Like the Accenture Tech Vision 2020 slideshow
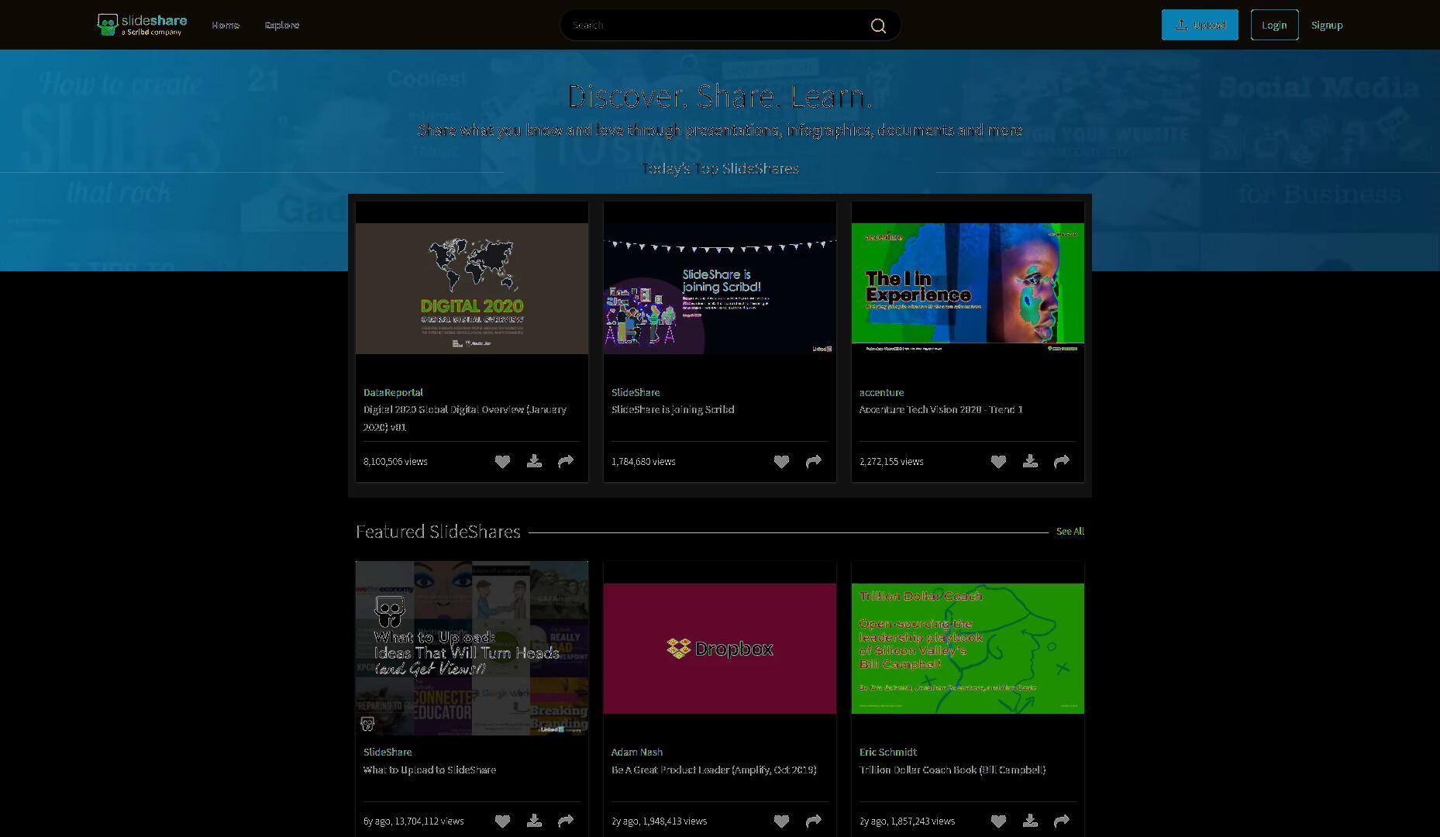1440x837 pixels. [x=998, y=461]
